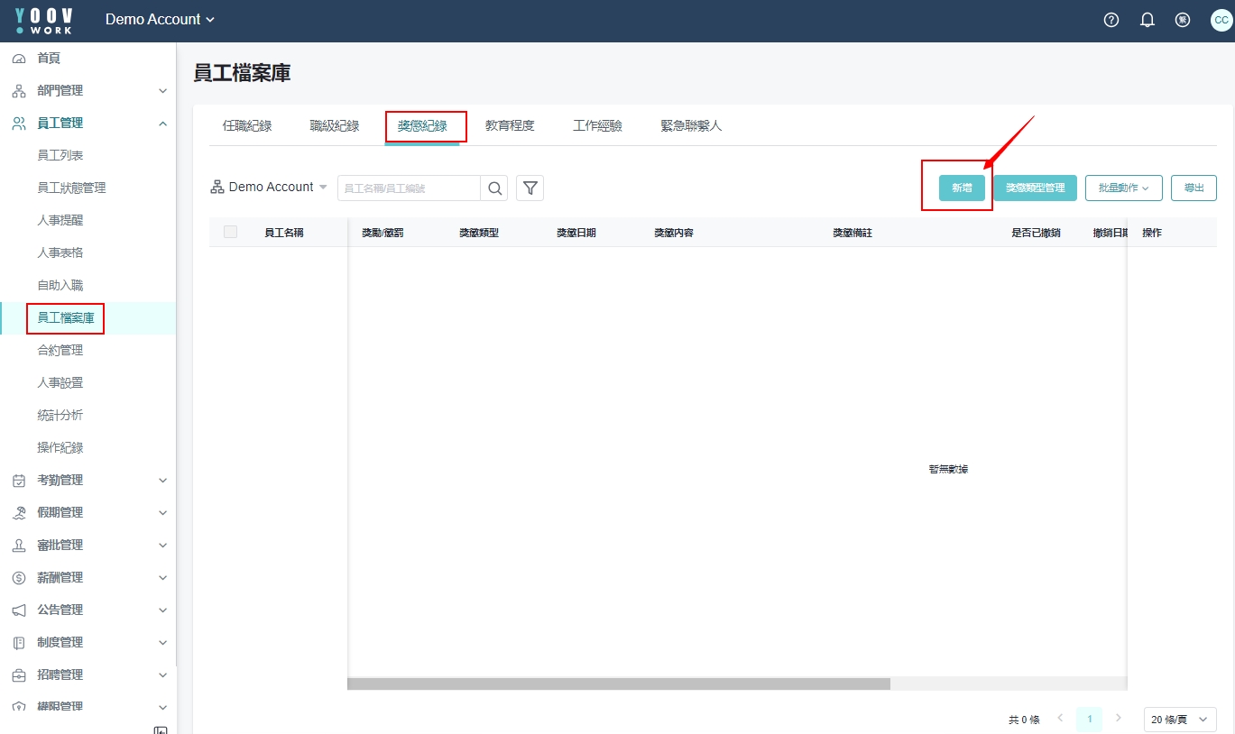Screen dimensions: 1235x734
Task: Open the CC user avatar menu
Action: tap(1221, 20)
